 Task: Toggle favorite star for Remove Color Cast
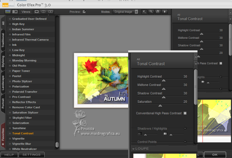[10, 107]
